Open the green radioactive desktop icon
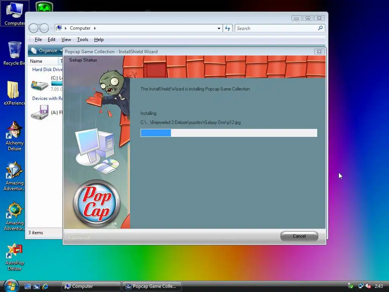The height and width of the screenshot is (292, 389). click(44, 7)
